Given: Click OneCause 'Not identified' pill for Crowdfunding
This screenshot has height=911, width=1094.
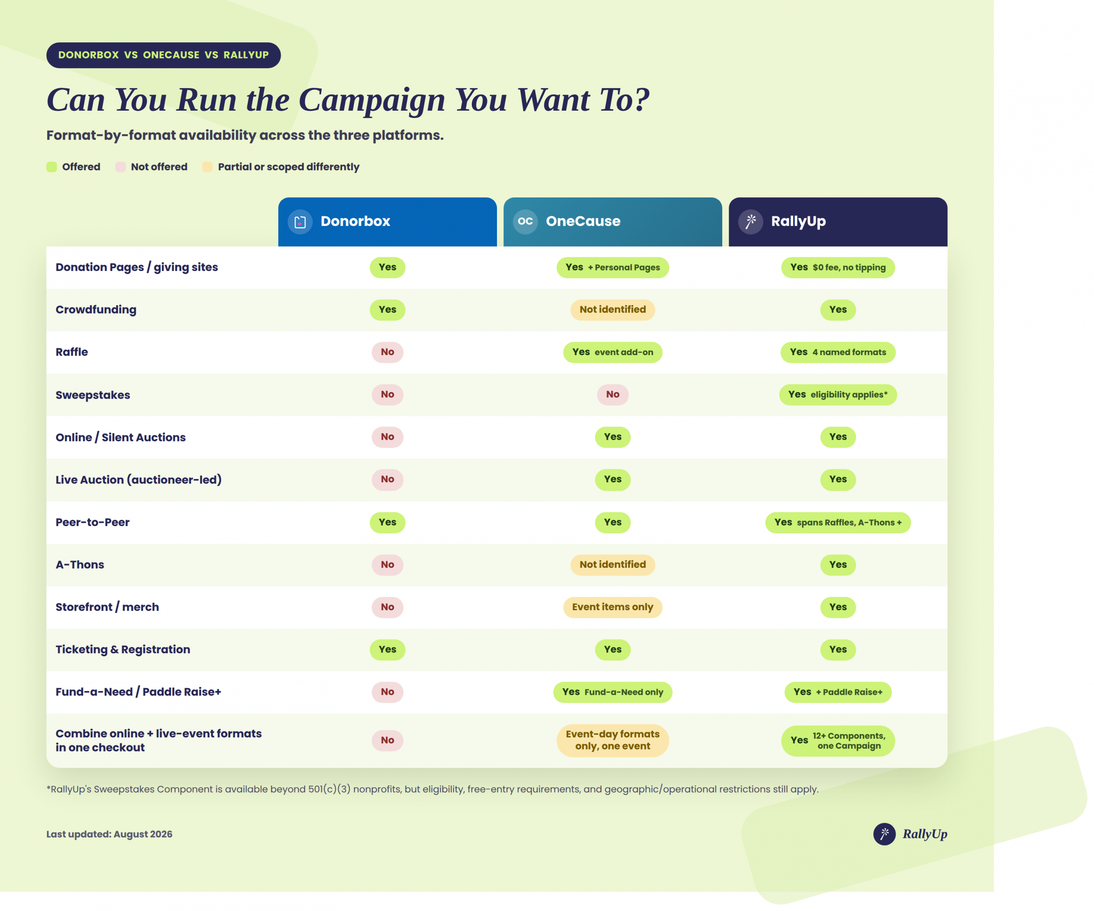Looking at the screenshot, I should click(x=613, y=310).
